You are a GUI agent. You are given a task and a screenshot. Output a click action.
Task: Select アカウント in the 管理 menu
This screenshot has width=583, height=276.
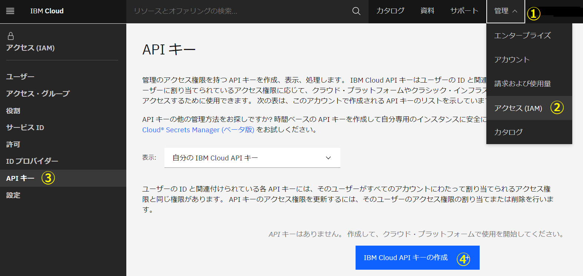point(529,60)
